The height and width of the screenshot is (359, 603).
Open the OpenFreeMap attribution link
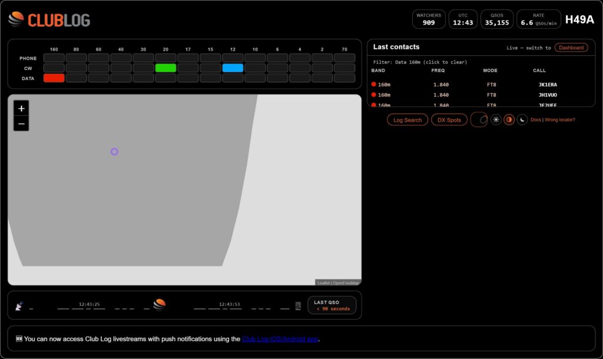pyautogui.click(x=346, y=283)
